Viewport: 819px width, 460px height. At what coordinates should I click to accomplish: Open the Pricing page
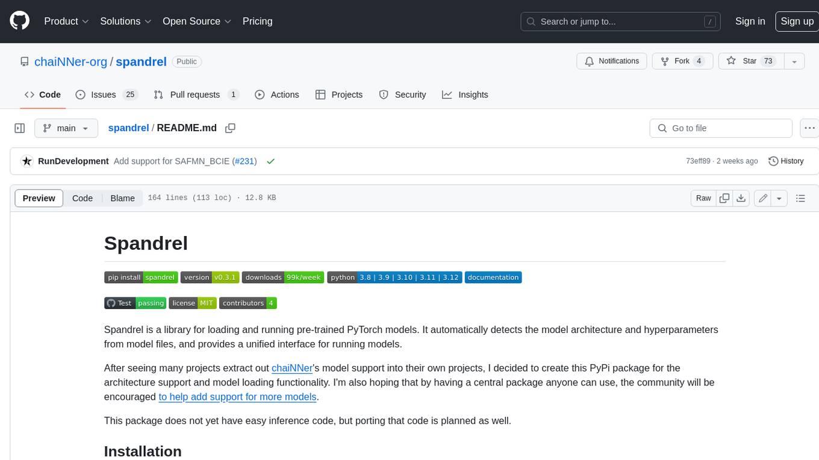tap(257, 21)
